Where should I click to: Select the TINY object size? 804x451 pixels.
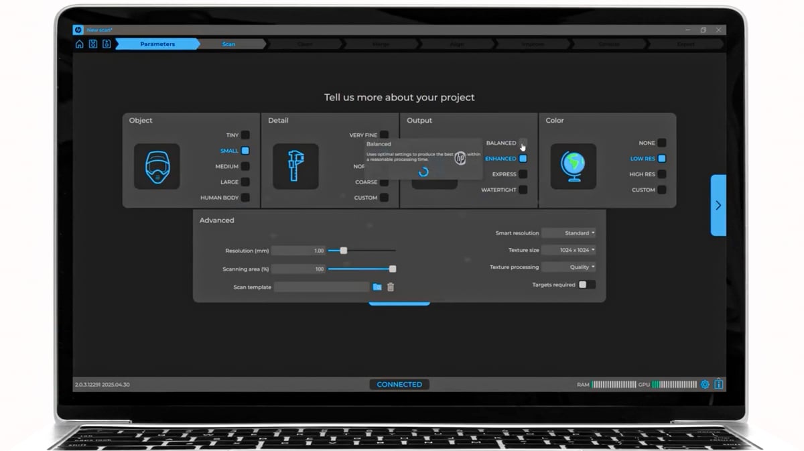point(245,135)
